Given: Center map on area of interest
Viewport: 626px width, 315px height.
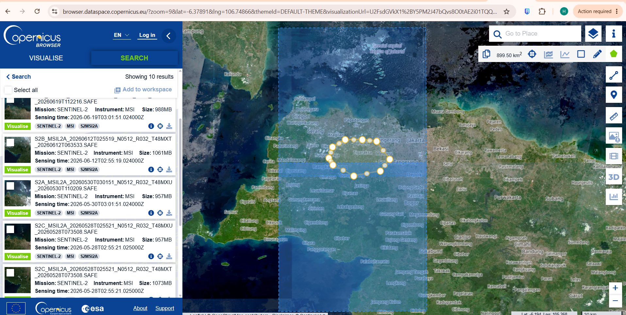Looking at the screenshot, I should click(x=532, y=54).
